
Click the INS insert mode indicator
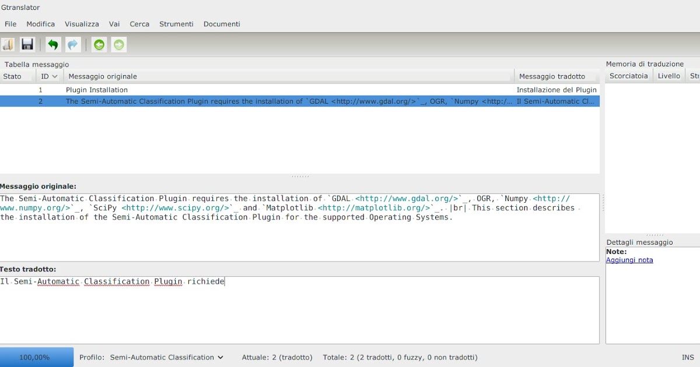[x=688, y=357]
